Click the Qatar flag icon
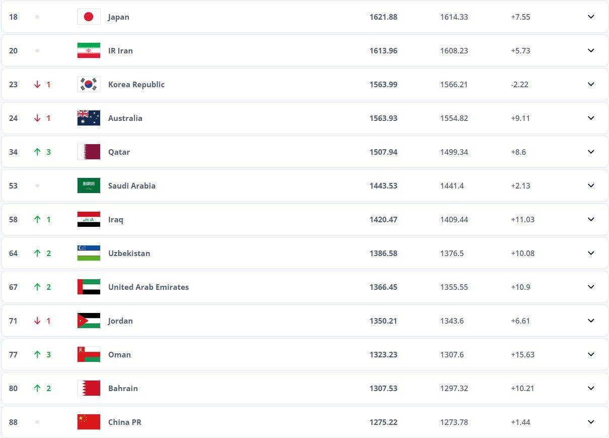This screenshot has height=438, width=609. pos(89,152)
